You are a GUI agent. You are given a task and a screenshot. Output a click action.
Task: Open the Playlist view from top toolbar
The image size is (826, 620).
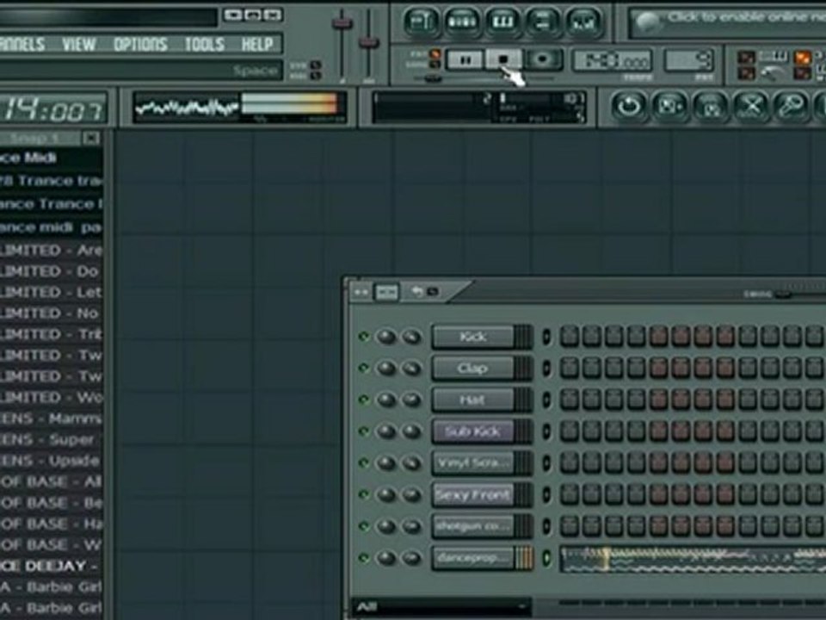[421, 22]
